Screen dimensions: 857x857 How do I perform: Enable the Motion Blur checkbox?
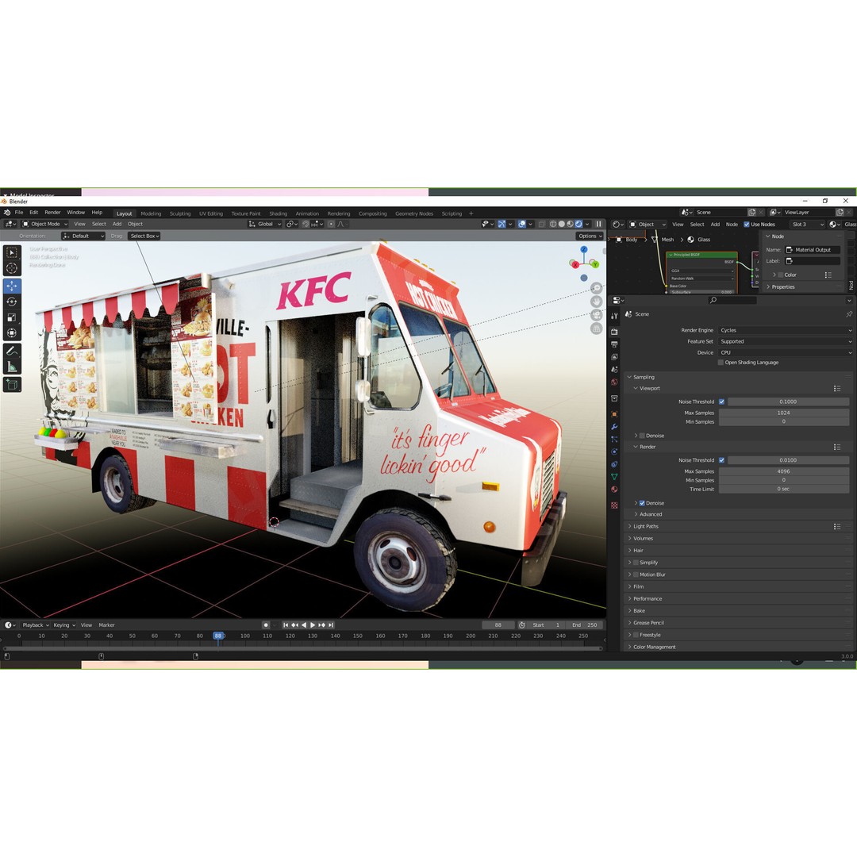[x=636, y=575]
